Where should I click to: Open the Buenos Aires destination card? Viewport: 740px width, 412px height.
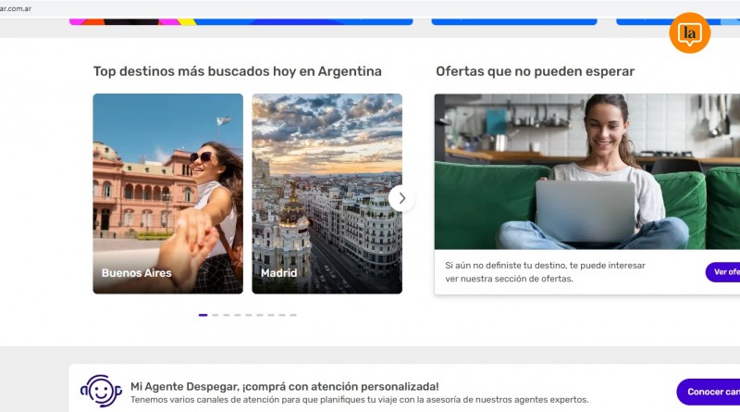pos(167,194)
